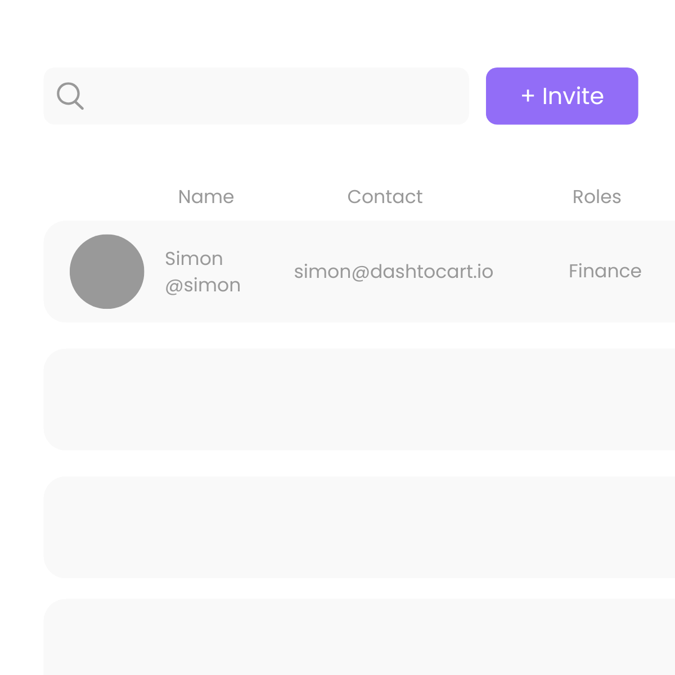This screenshot has width=675, height=675.
Task: Sort by the Contact column header
Action: click(385, 197)
